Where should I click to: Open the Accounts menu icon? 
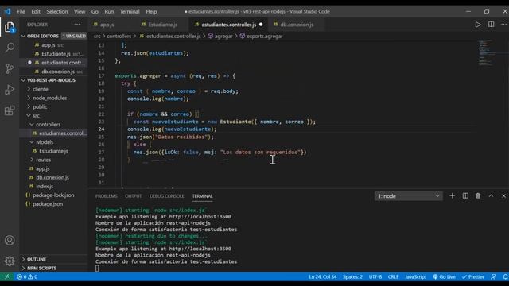click(10, 240)
